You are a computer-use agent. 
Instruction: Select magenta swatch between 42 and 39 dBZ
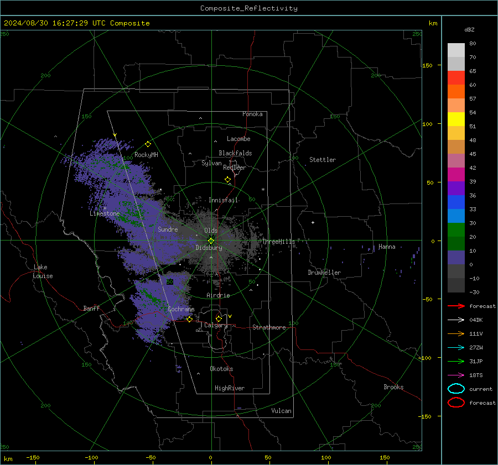456,175
